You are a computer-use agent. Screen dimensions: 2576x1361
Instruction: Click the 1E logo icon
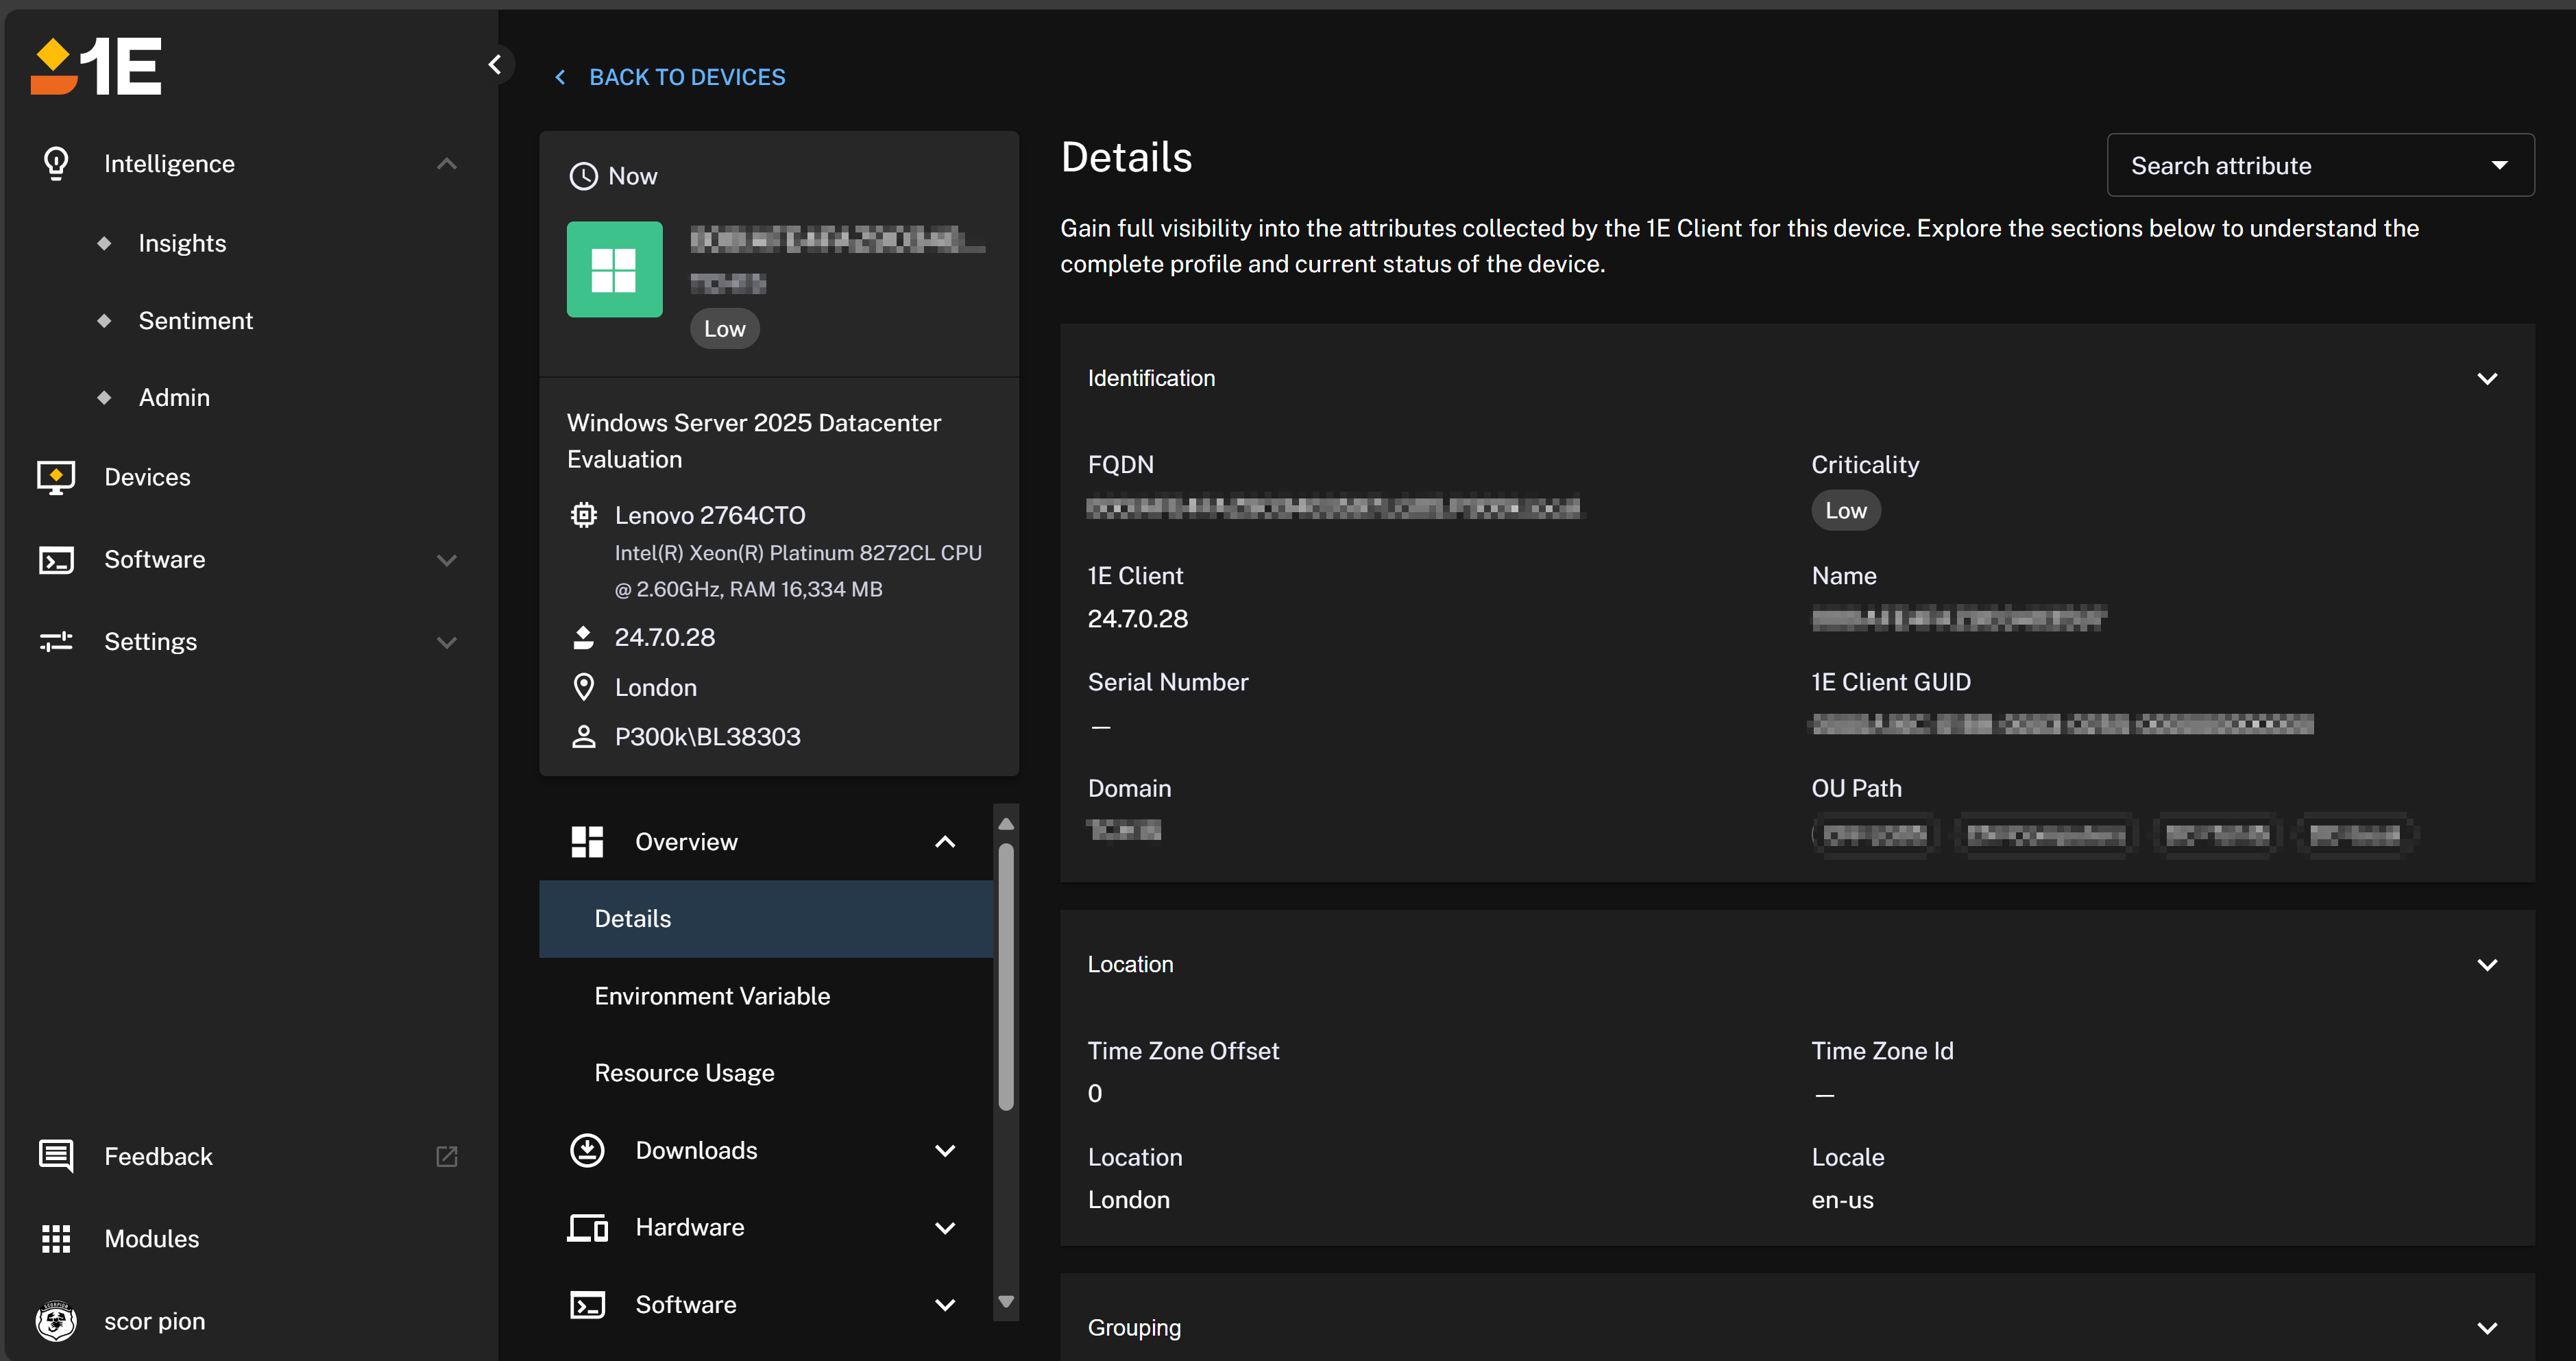click(96, 66)
